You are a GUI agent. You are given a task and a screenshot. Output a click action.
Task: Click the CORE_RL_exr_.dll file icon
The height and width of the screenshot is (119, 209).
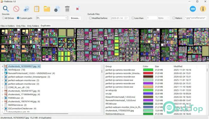(x=6, y=87)
